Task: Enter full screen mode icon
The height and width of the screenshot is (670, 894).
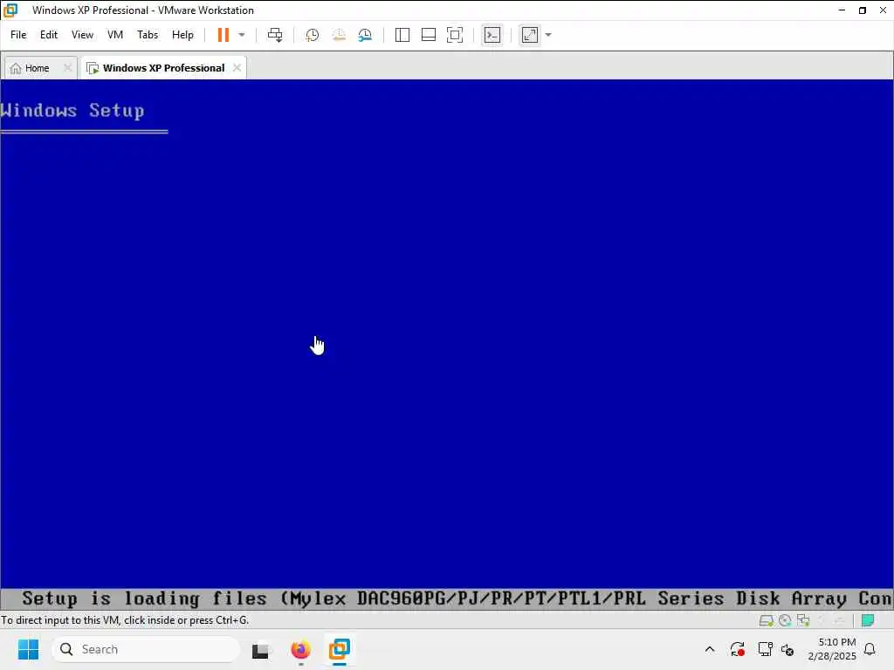Action: (x=454, y=35)
